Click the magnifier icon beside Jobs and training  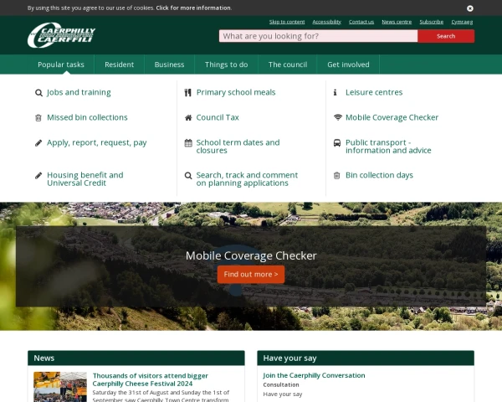[x=38, y=93]
